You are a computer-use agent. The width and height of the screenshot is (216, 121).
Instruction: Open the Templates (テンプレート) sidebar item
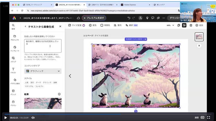coord(15,49)
